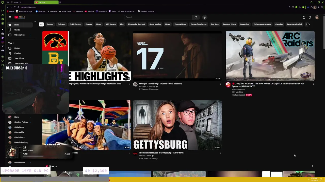Reload the page with browser refresh icon
Viewport: 325px width, 182px height.
(14, 7)
